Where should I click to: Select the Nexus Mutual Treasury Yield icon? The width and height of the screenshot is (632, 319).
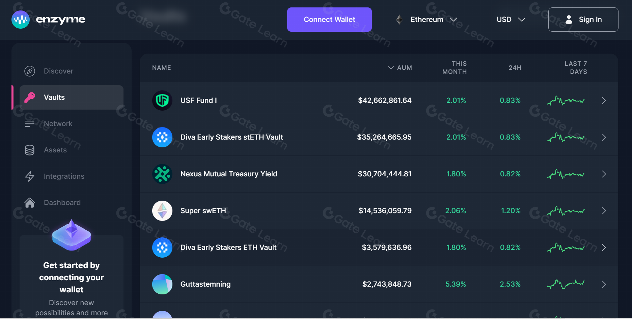pos(162,174)
